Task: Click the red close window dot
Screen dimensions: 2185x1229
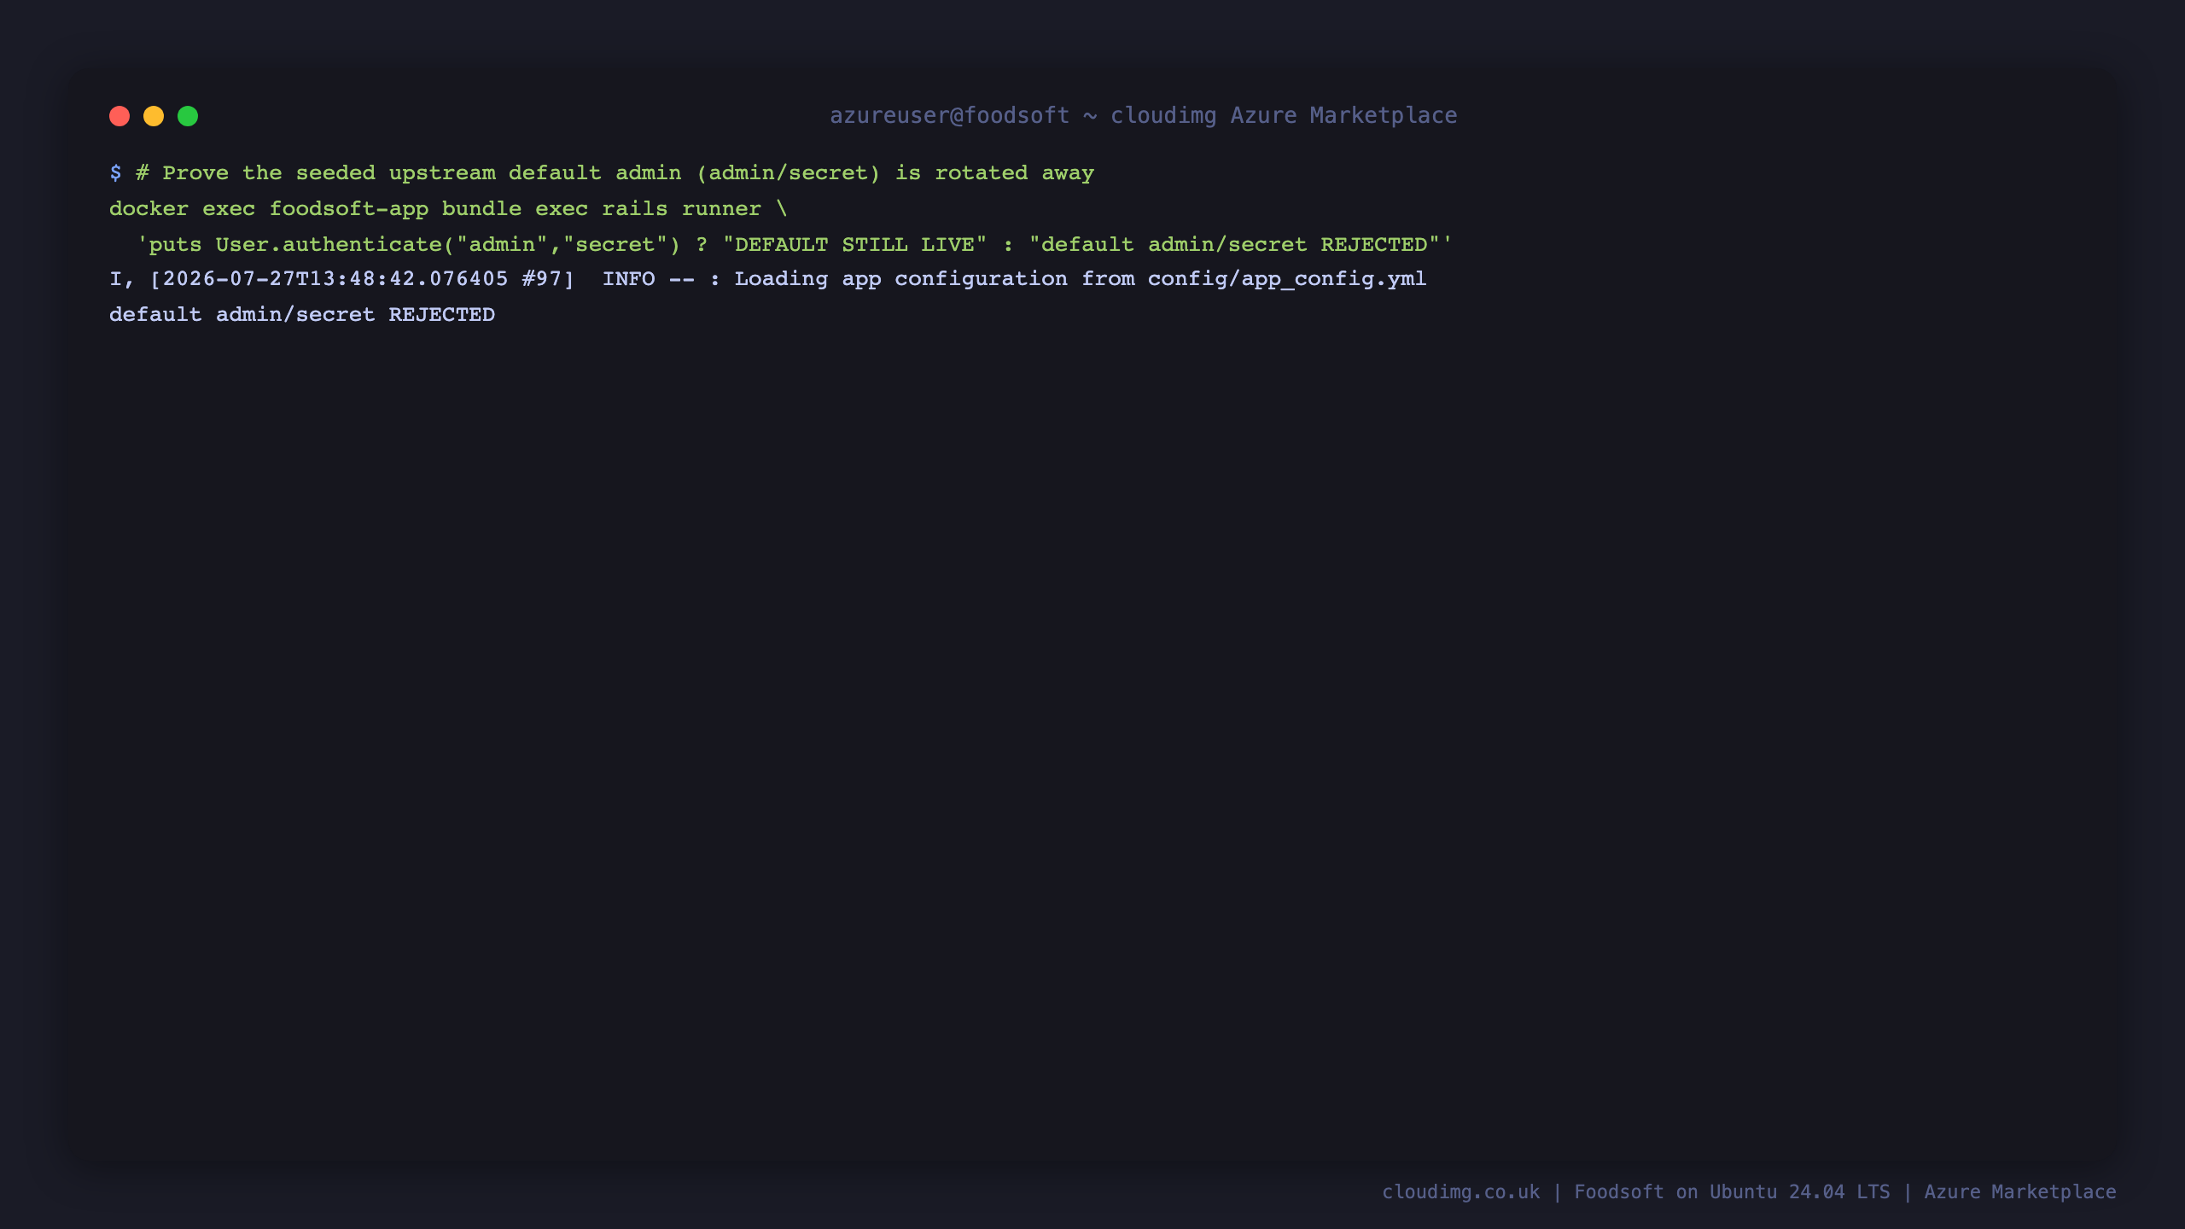Action: (x=119, y=116)
